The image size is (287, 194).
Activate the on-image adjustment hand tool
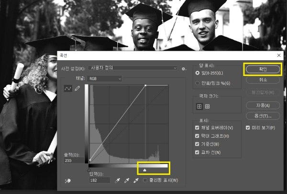pos(68,181)
